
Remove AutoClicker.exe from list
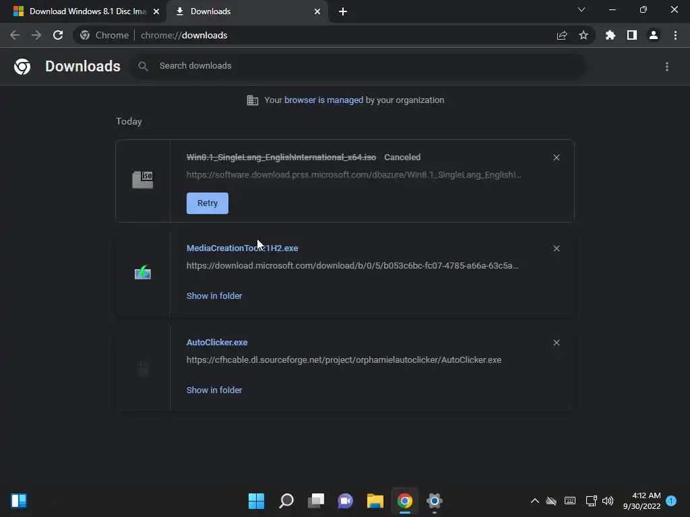tap(556, 343)
